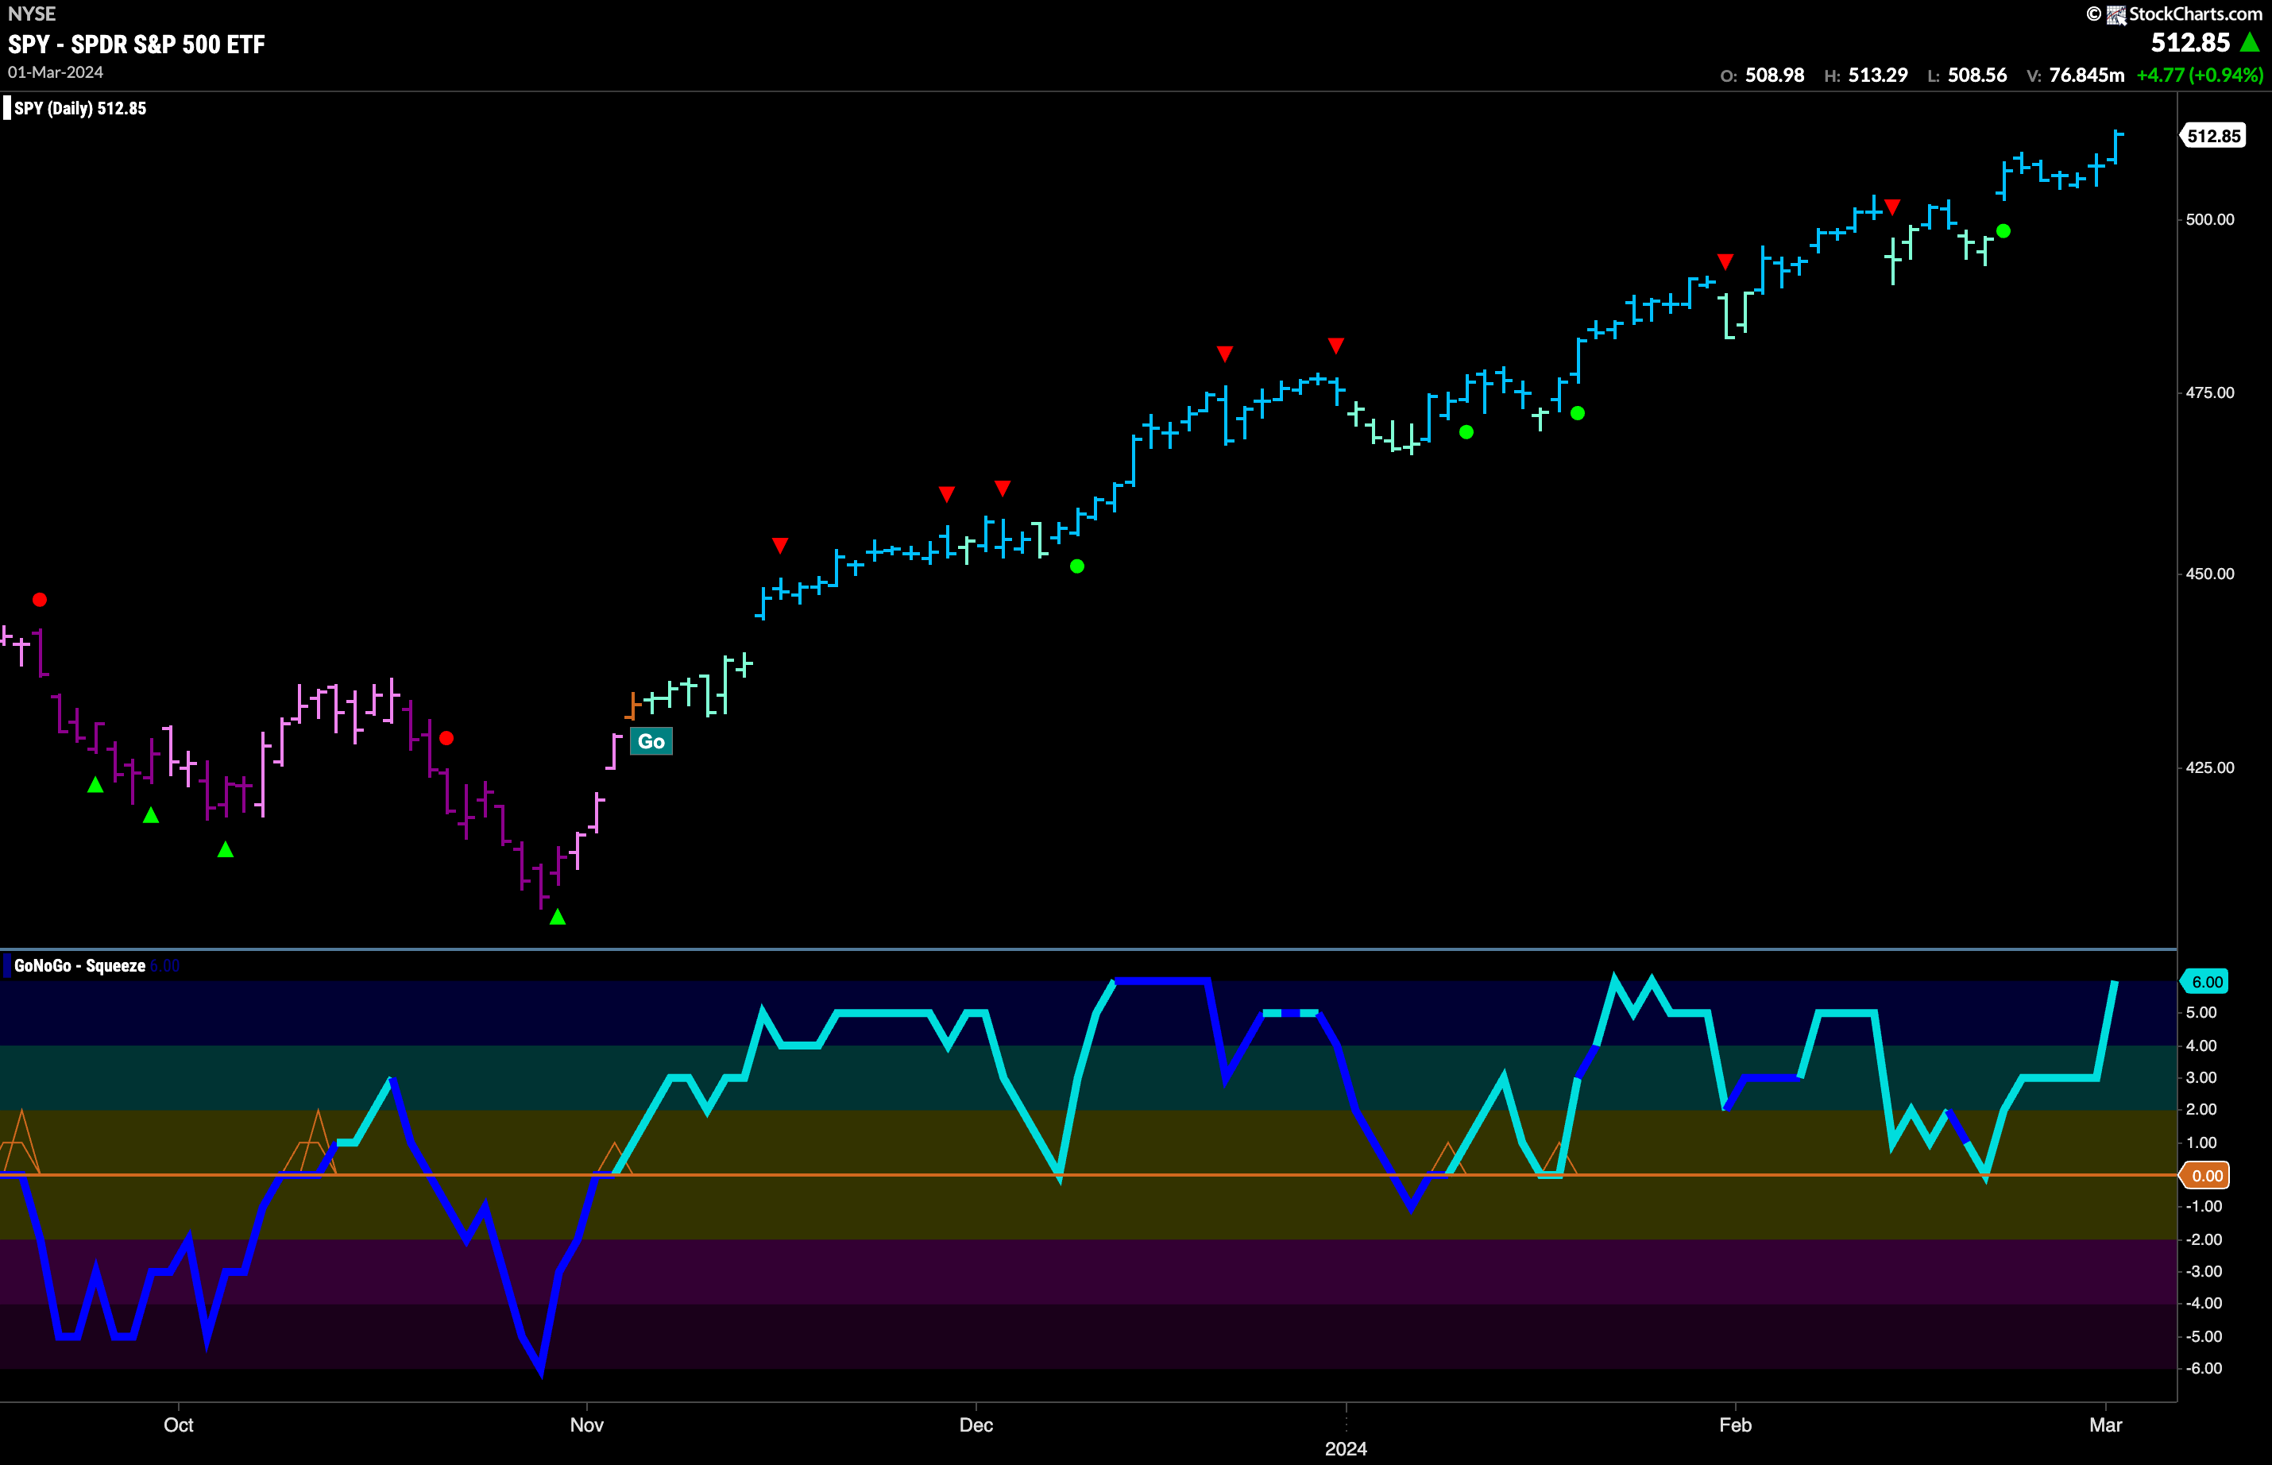Click the green "Go" signal label
2272x1465 pixels.
coord(651,742)
